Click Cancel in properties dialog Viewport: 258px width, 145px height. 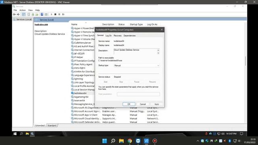point(143,104)
